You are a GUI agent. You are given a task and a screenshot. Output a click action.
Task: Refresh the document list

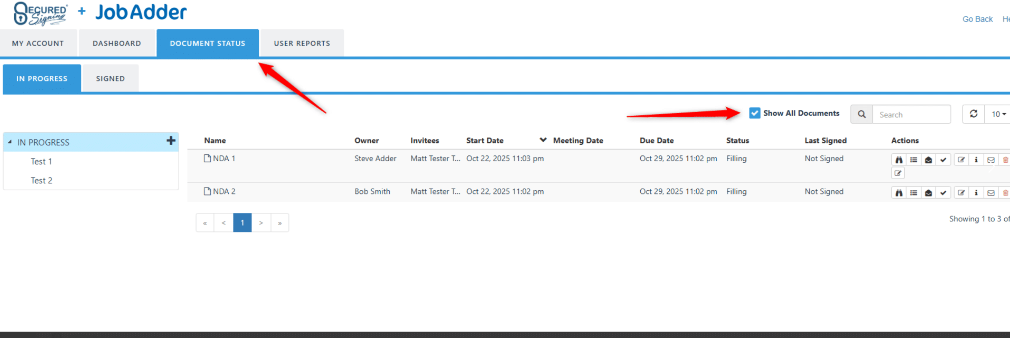point(973,114)
